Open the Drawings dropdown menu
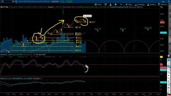The image size is (171, 96). point(140,5)
